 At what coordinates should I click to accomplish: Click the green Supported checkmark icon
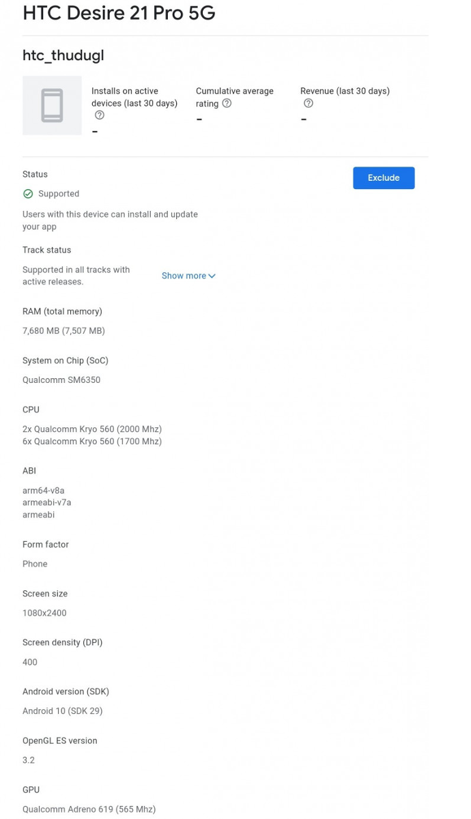pyautogui.click(x=28, y=194)
